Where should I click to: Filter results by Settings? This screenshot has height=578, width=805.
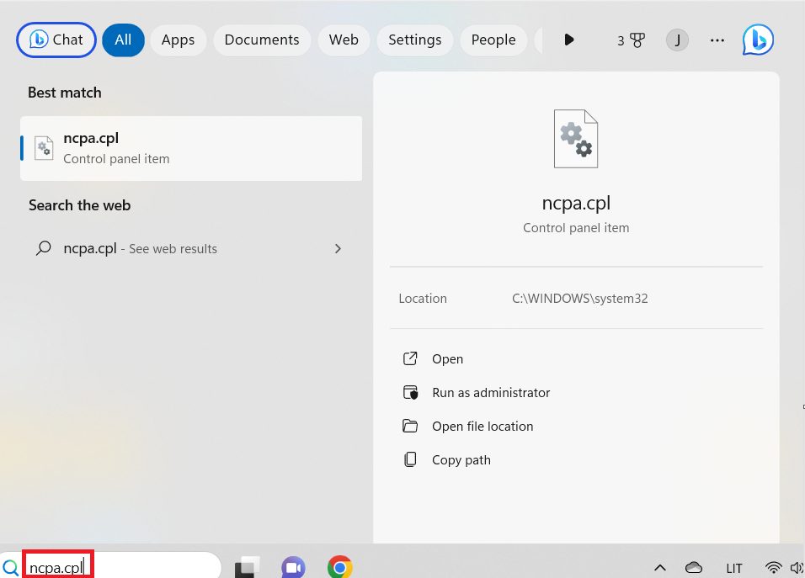414,40
